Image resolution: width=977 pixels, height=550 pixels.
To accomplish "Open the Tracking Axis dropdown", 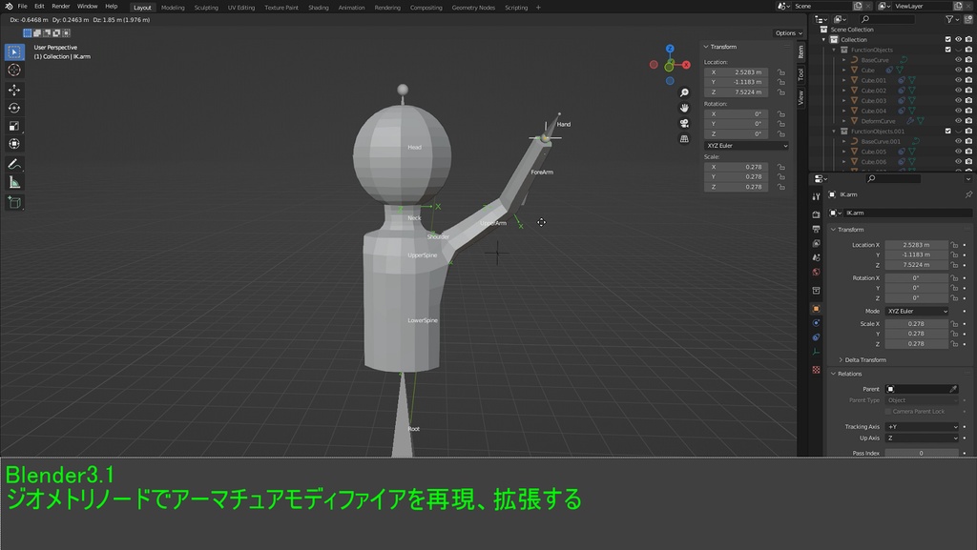I will pyautogui.click(x=923, y=427).
